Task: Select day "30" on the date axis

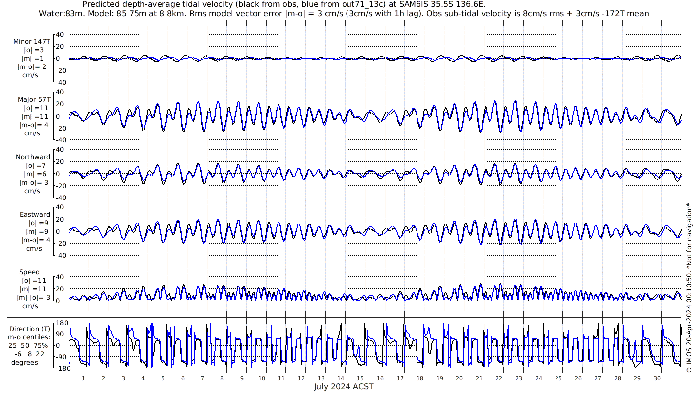Action: click(657, 378)
